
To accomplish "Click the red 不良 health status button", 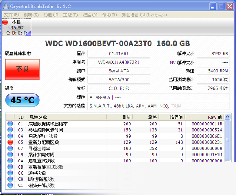I will point(22,70).
